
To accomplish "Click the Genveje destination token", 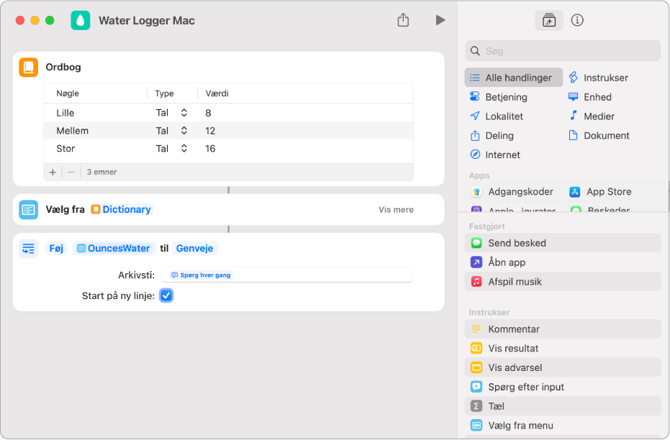I will point(195,248).
